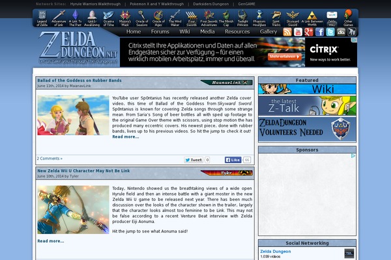This screenshot has height=260, width=391.
Task: Open the deviantArt icon in header
Action: tap(341, 32)
